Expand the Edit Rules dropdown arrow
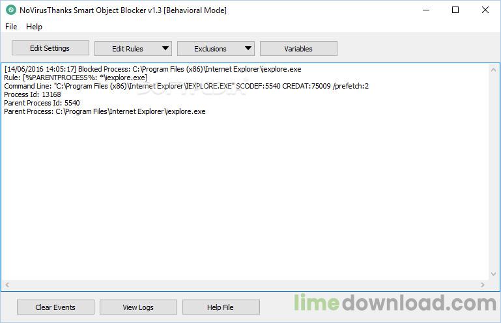 165,48
